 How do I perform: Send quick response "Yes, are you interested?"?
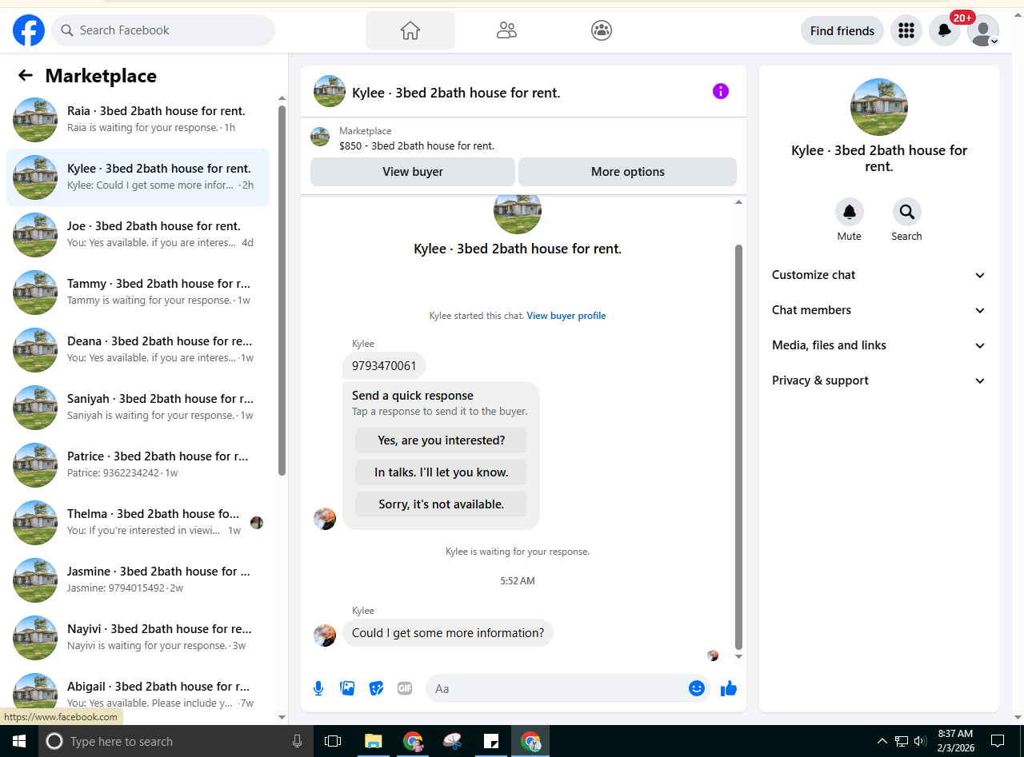(442, 440)
